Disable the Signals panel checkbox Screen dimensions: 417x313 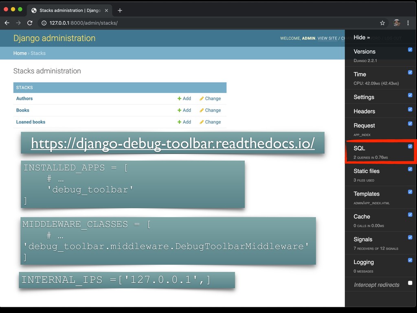pyautogui.click(x=410, y=238)
